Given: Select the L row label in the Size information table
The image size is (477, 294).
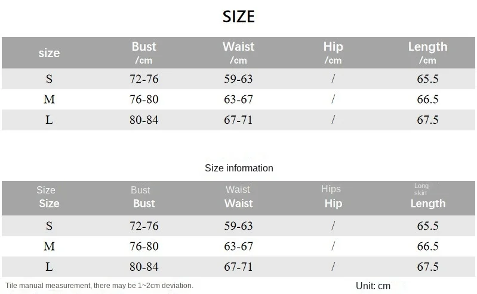Looking at the screenshot, I should click(49, 267).
